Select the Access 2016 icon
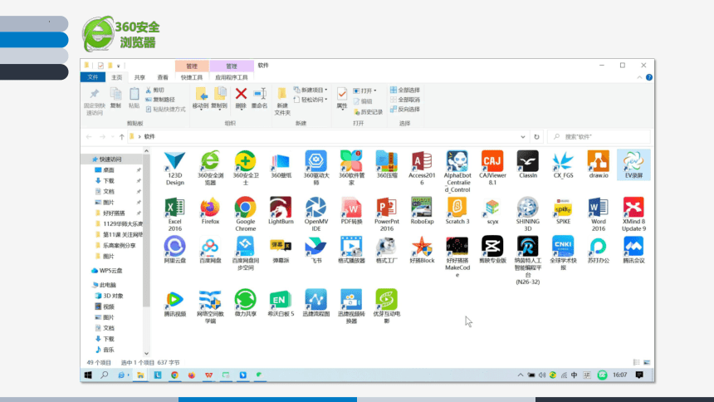The image size is (714, 402). 422,168
